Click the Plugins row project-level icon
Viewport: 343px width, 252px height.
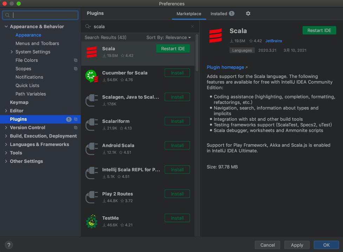point(76,119)
